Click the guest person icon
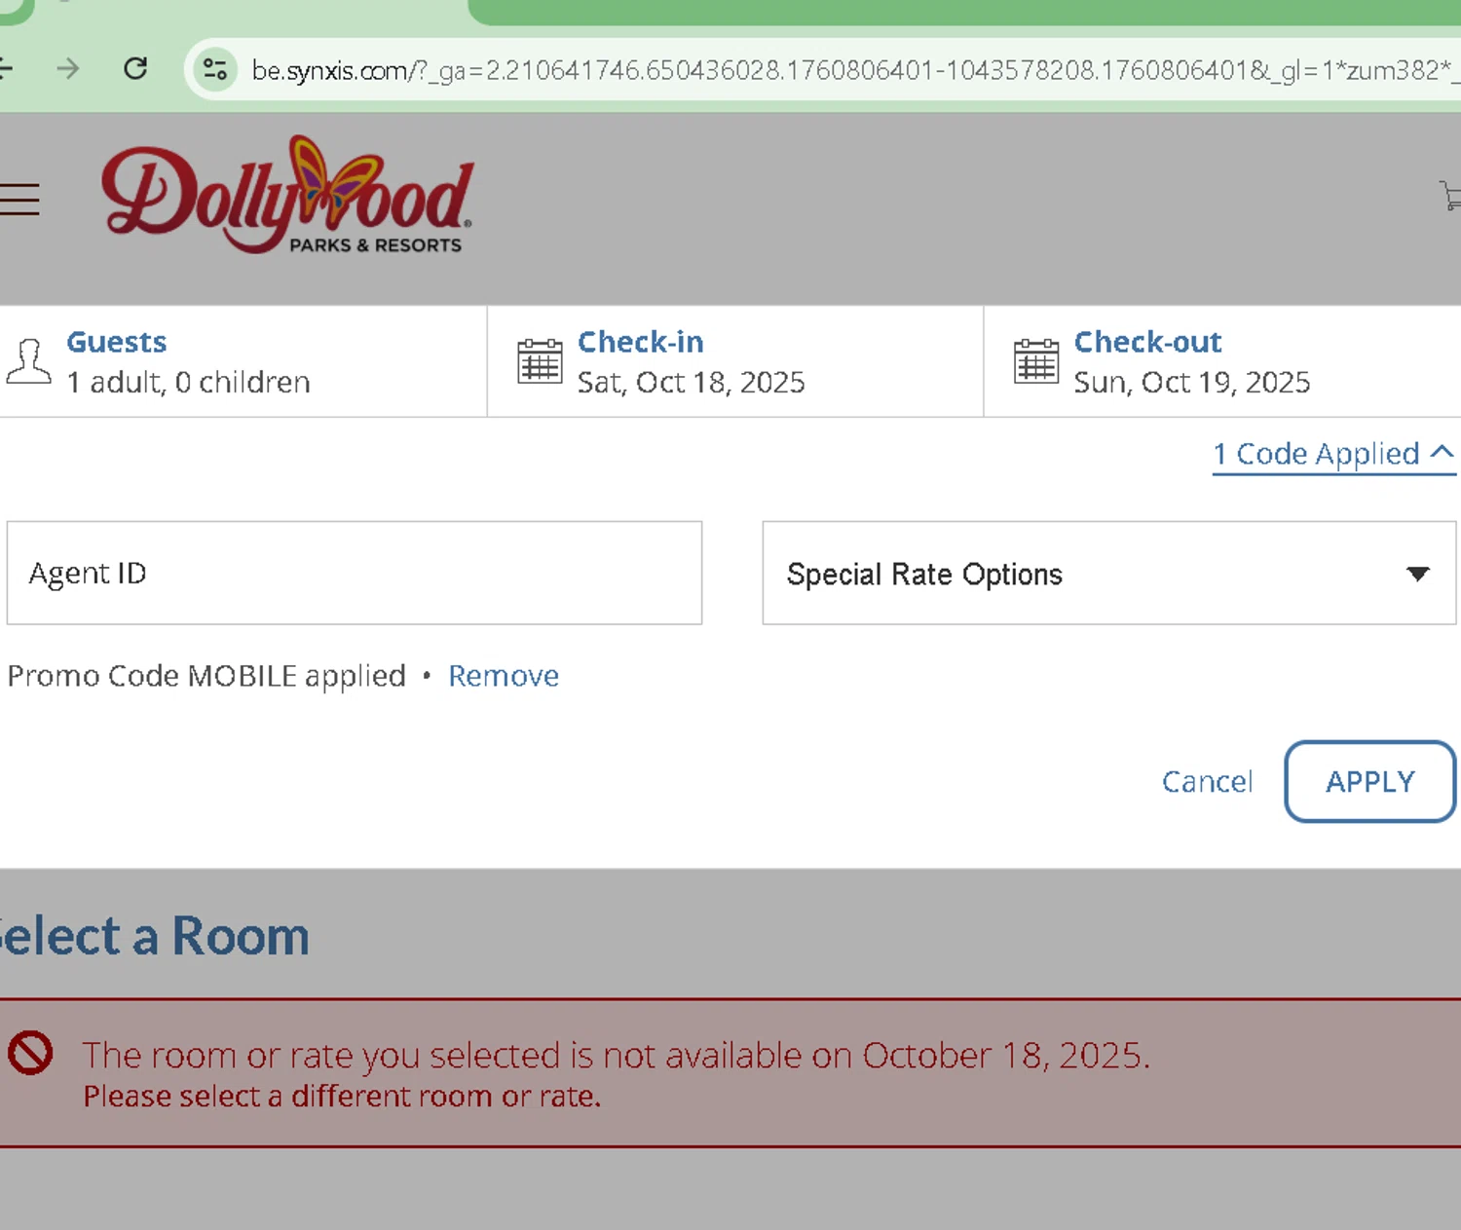1461x1230 pixels. pyautogui.click(x=28, y=361)
